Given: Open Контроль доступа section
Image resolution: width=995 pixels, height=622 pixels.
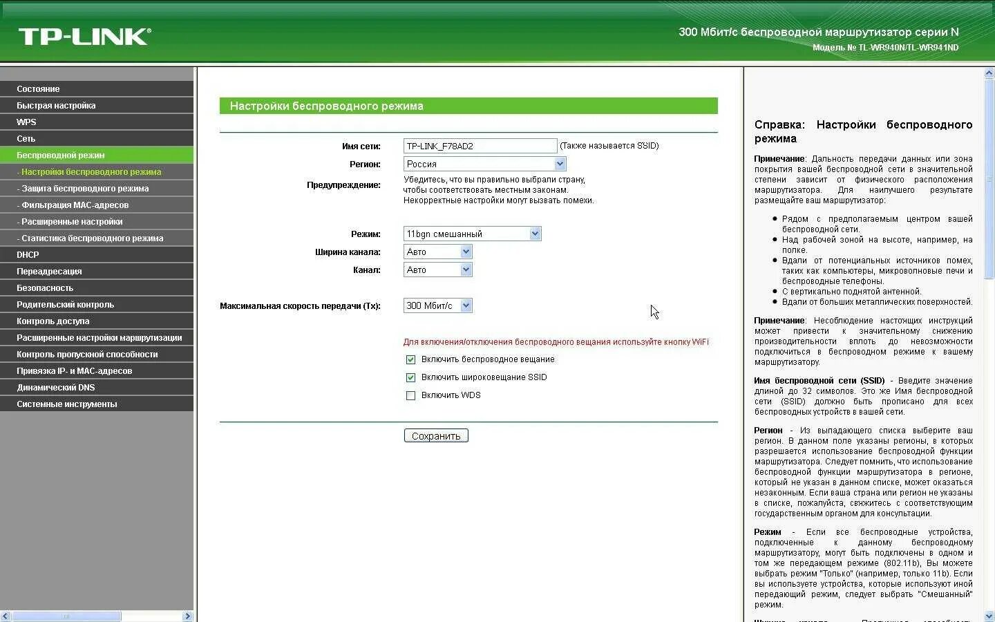Looking at the screenshot, I should [x=97, y=321].
